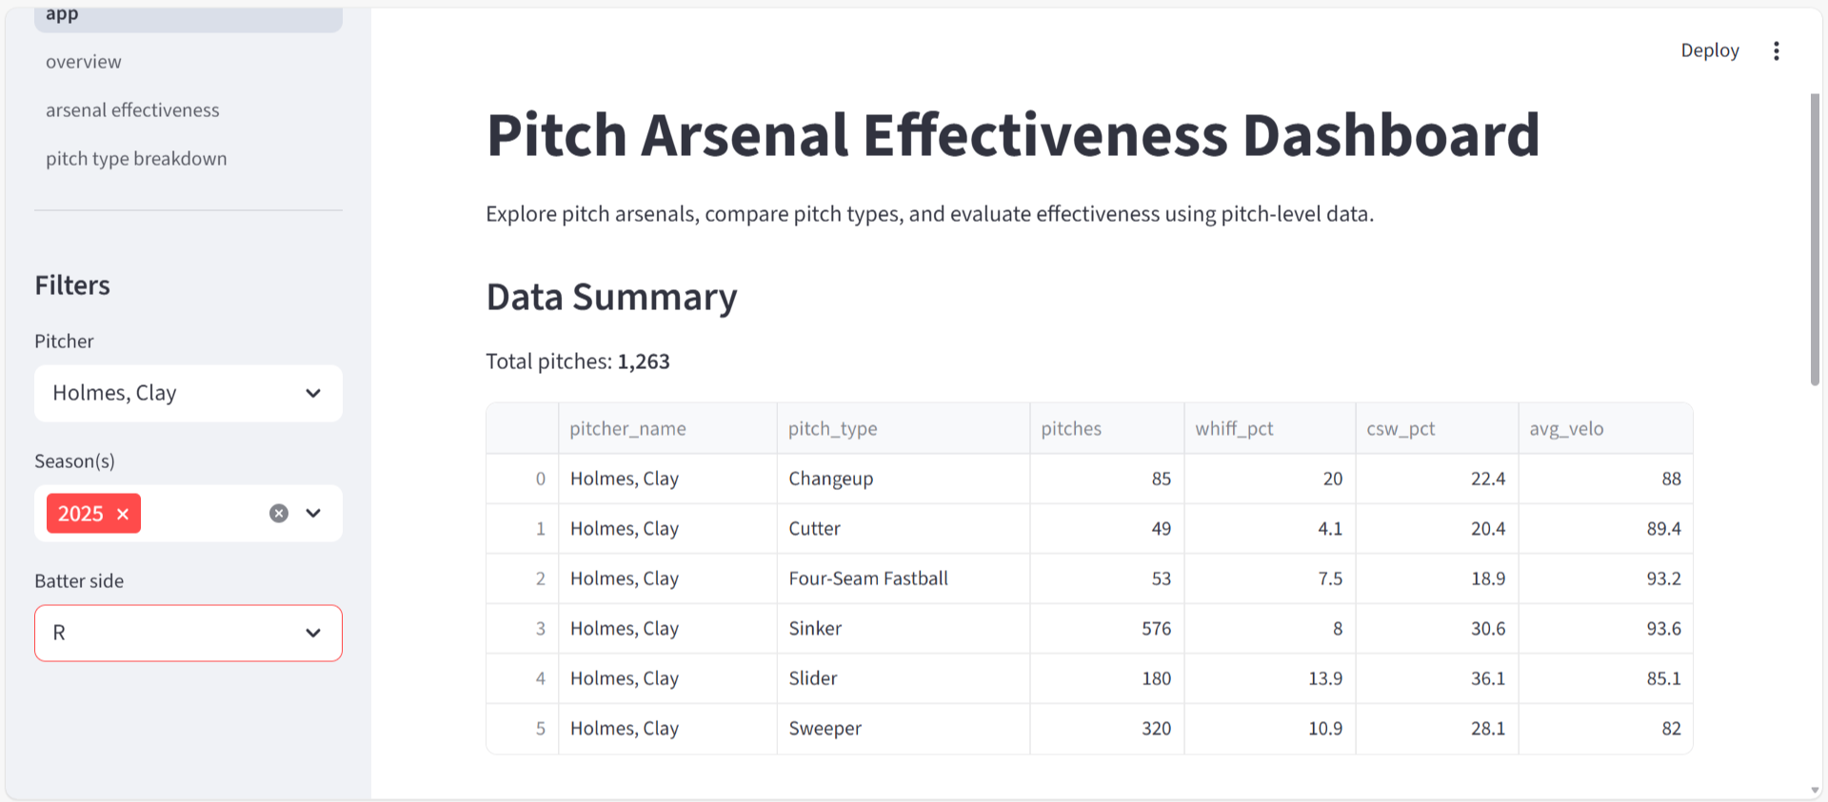Image resolution: width=1828 pixels, height=802 pixels.
Task: Open the arsenal effectiveness page
Action: (132, 110)
